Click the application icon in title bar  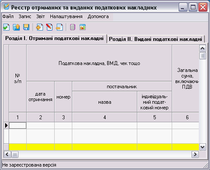coord(6,7)
